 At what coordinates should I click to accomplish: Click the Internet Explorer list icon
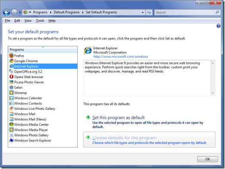[x=11, y=66]
